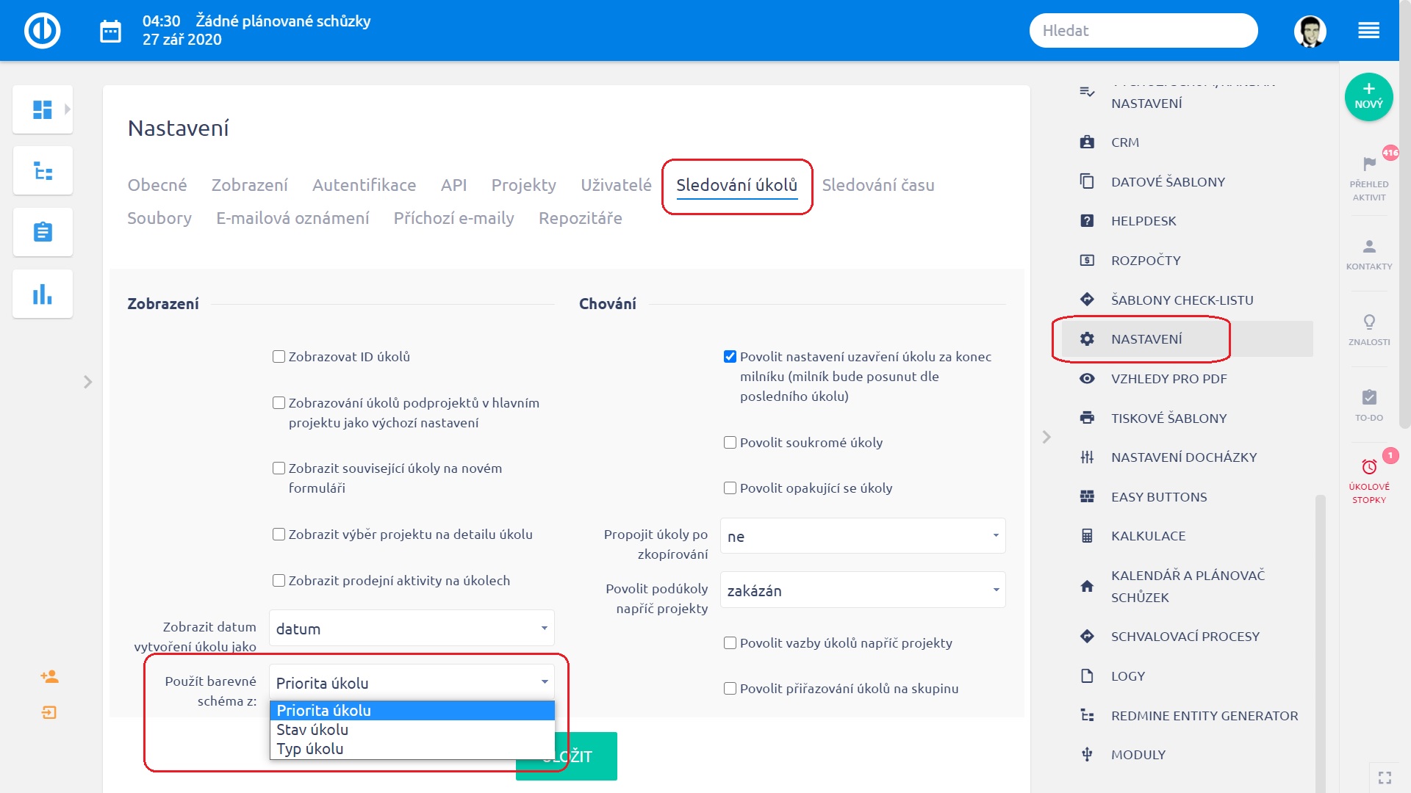Open the hamburger menu icon
The width and height of the screenshot is (1411, 793).
[x=1368, y=31]
